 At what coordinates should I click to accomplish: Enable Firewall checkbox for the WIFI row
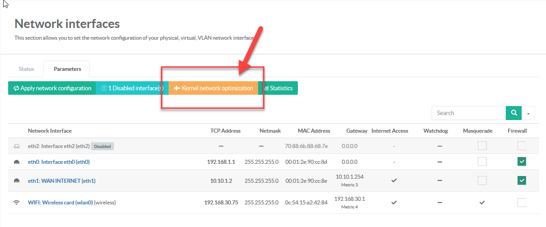(522, 203)
